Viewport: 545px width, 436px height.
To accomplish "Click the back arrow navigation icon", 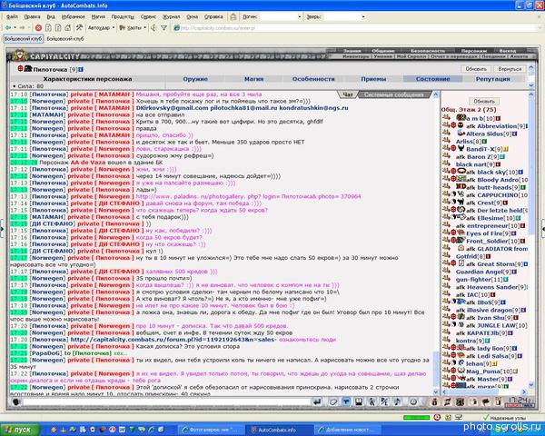I will 8,28.
